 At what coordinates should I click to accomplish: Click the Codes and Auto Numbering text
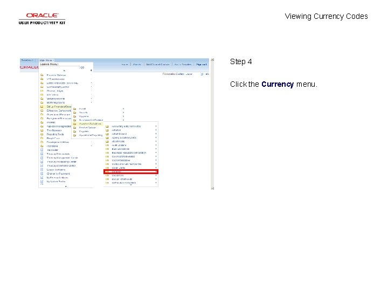(x=127, y=164)
